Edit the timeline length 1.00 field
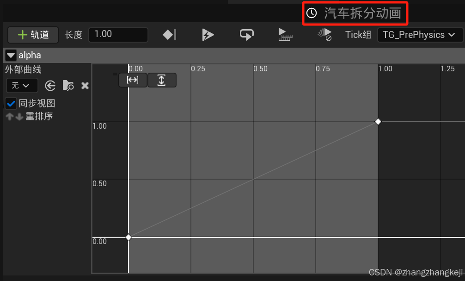Screen dimensions: 465x281 118,34
